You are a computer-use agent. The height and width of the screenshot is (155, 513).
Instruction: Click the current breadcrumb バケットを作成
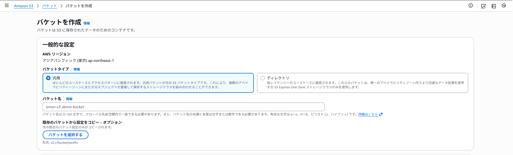click(79, 6)
